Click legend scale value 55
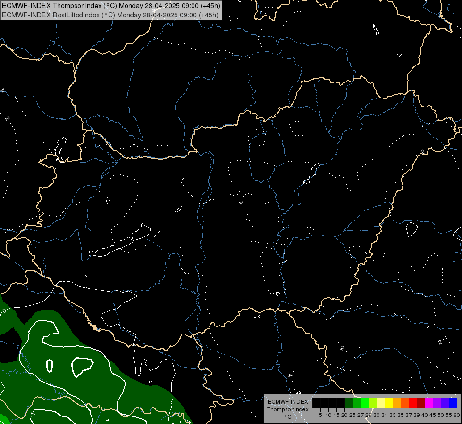 (449, 415)
